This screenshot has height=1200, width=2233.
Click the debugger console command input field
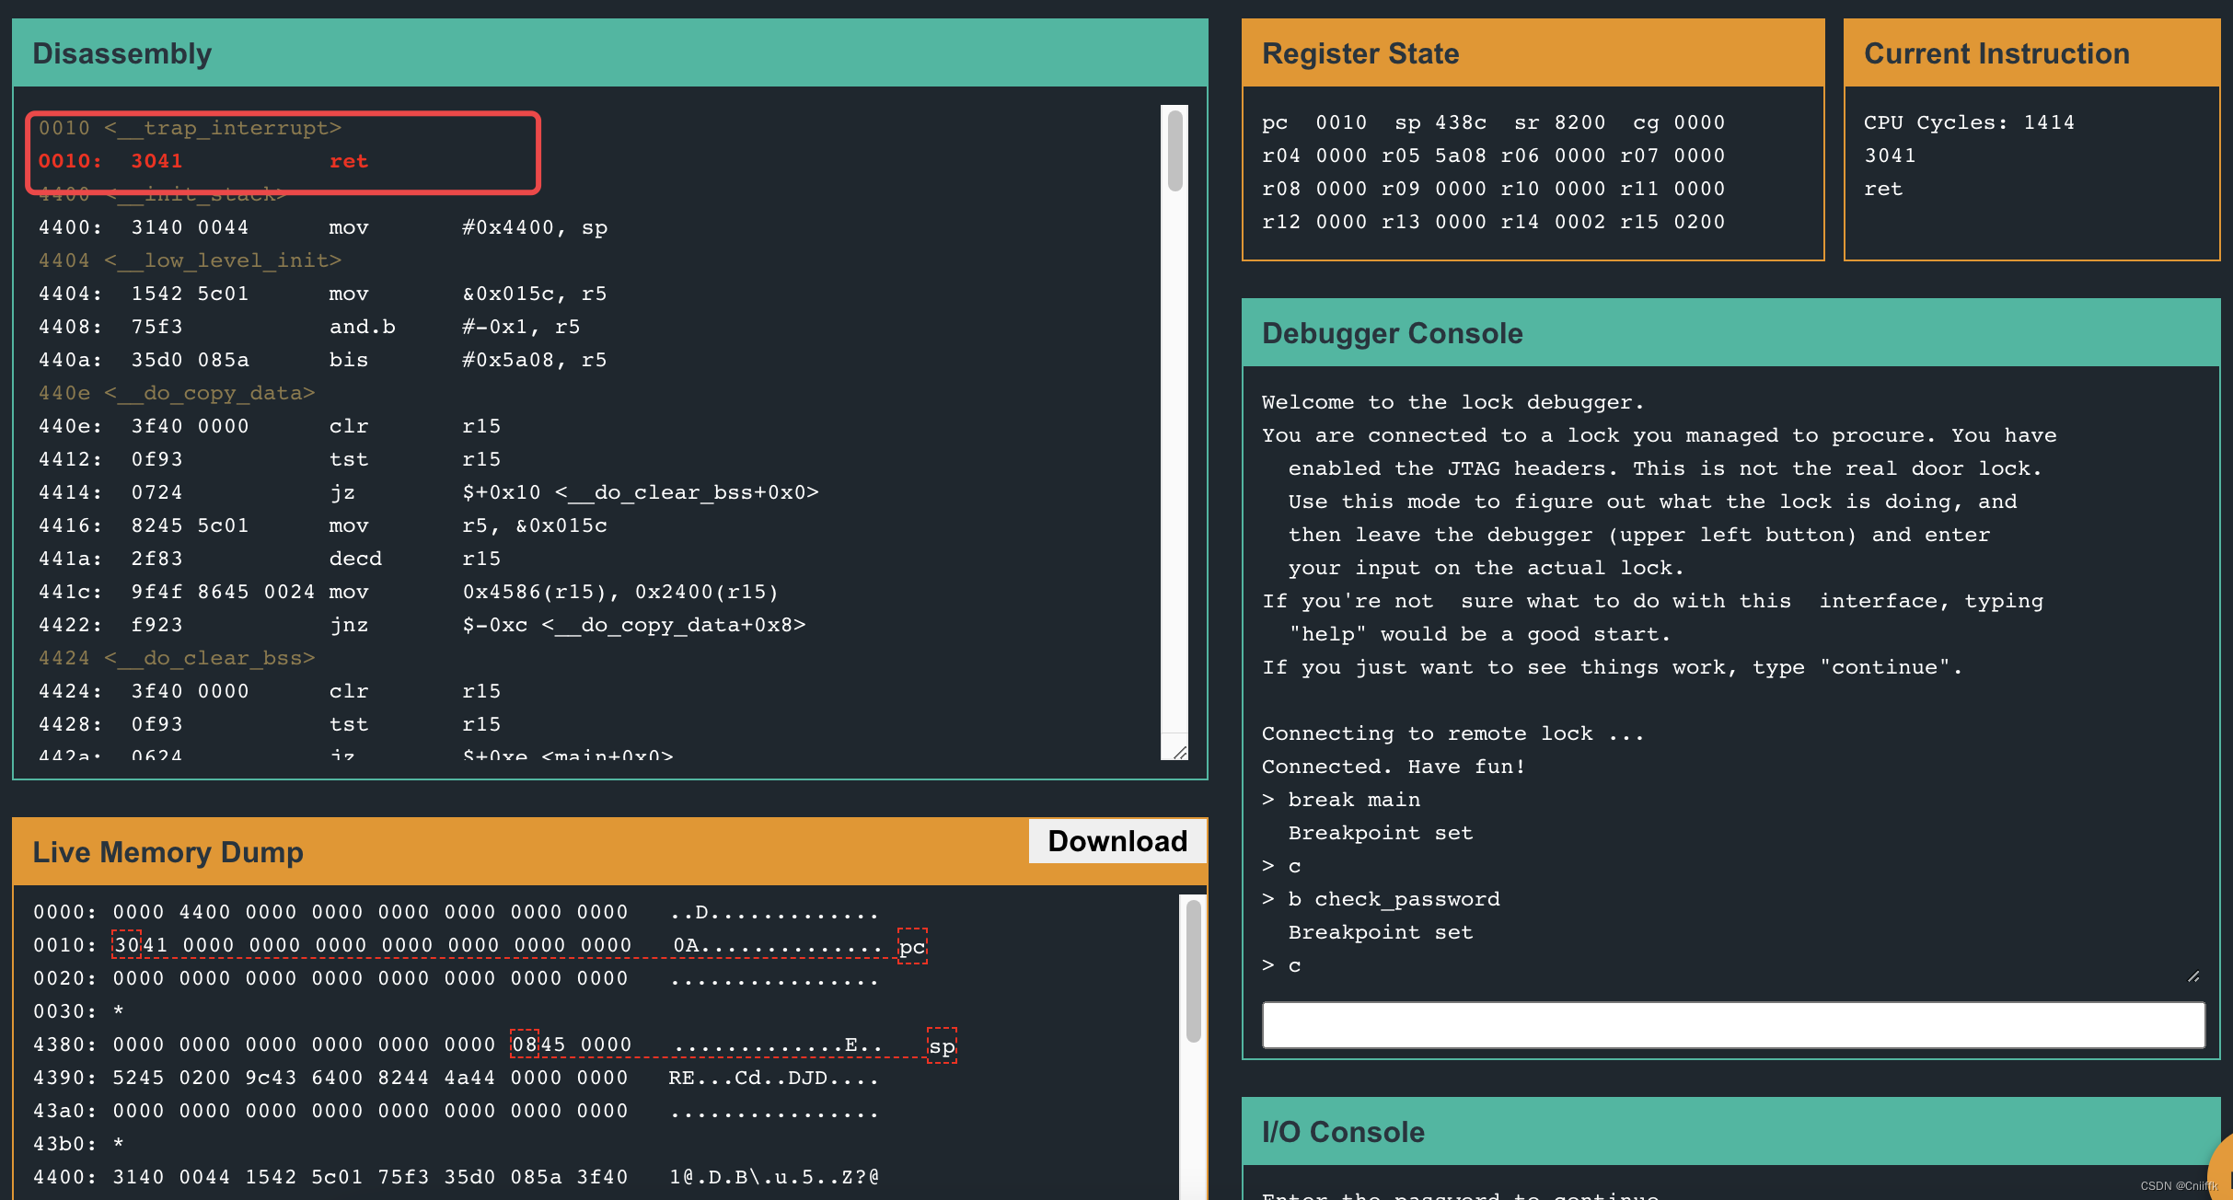[1733, 1024]
